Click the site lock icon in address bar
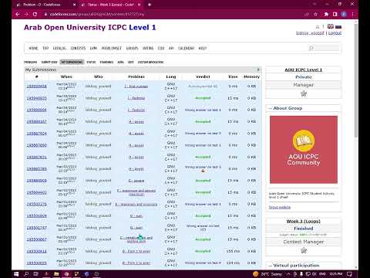The height and width of the screenshot is (278, 370). coord(45,15)
